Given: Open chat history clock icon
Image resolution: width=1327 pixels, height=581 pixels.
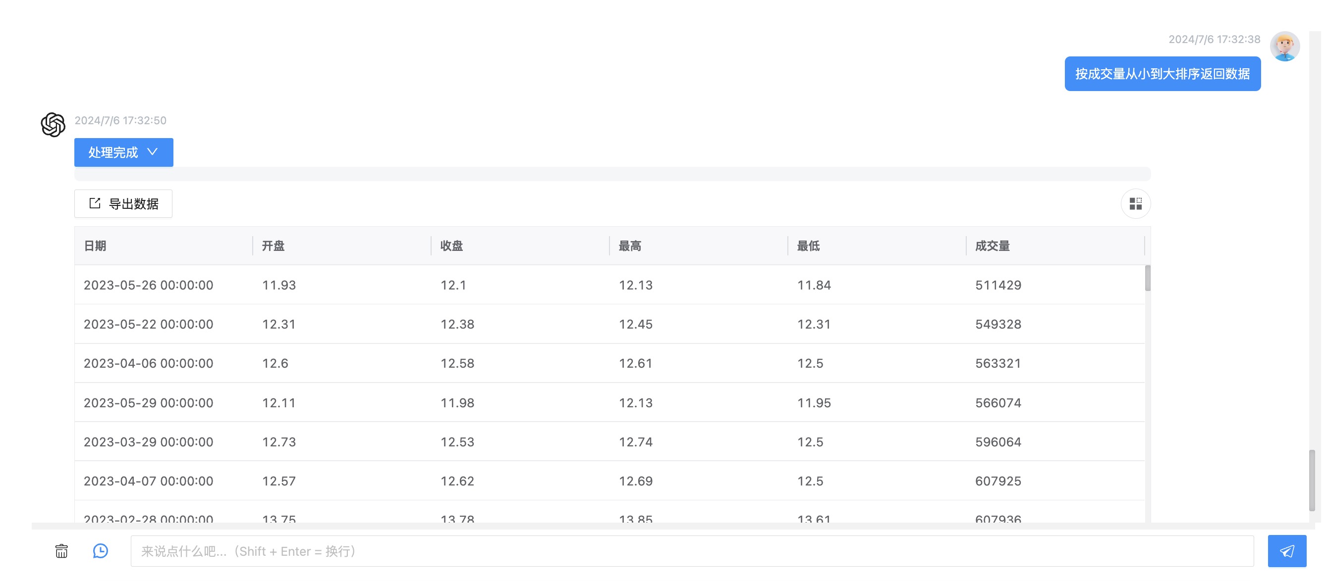Looking at the screenshot, I should pos(101,551).
